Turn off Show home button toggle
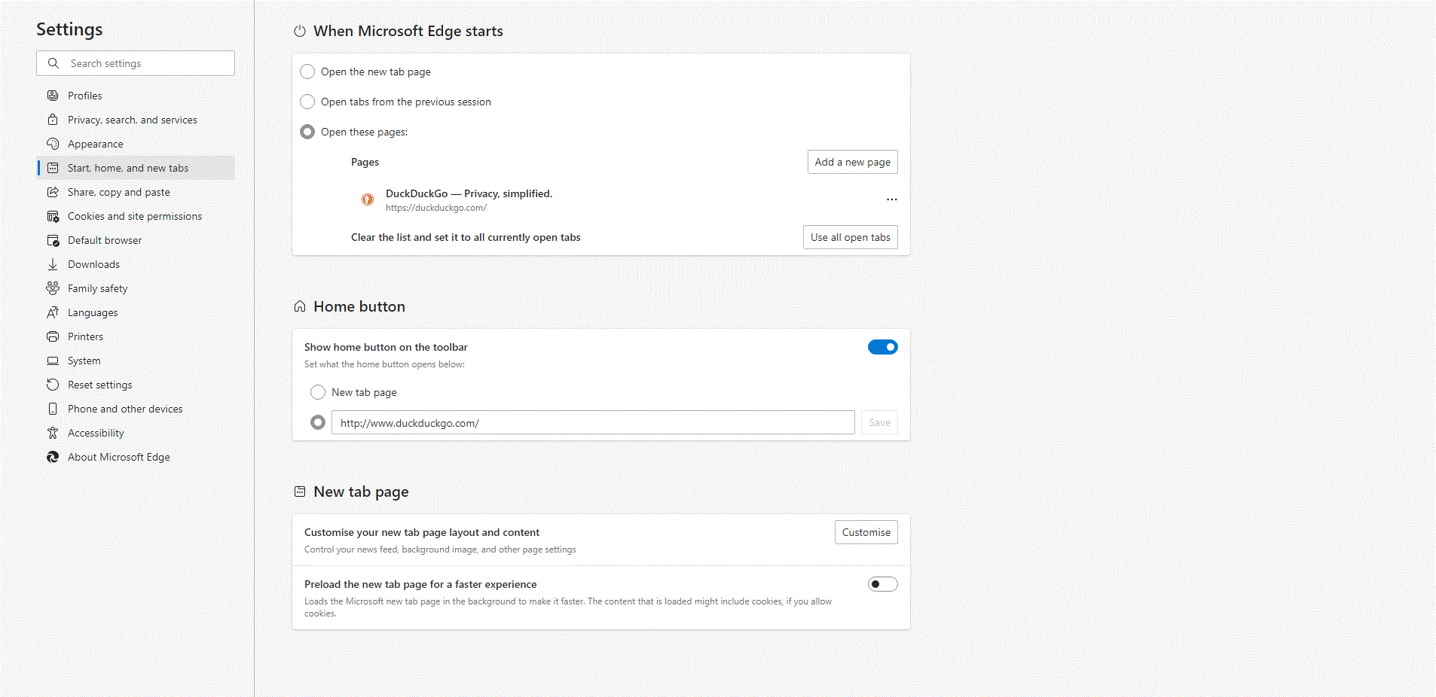 point(882,347)
